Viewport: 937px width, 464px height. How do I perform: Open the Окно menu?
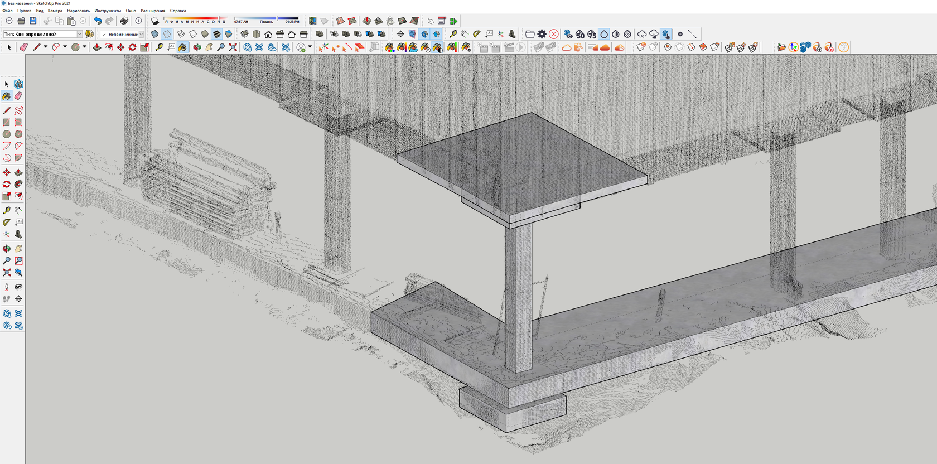coord(131,11)
